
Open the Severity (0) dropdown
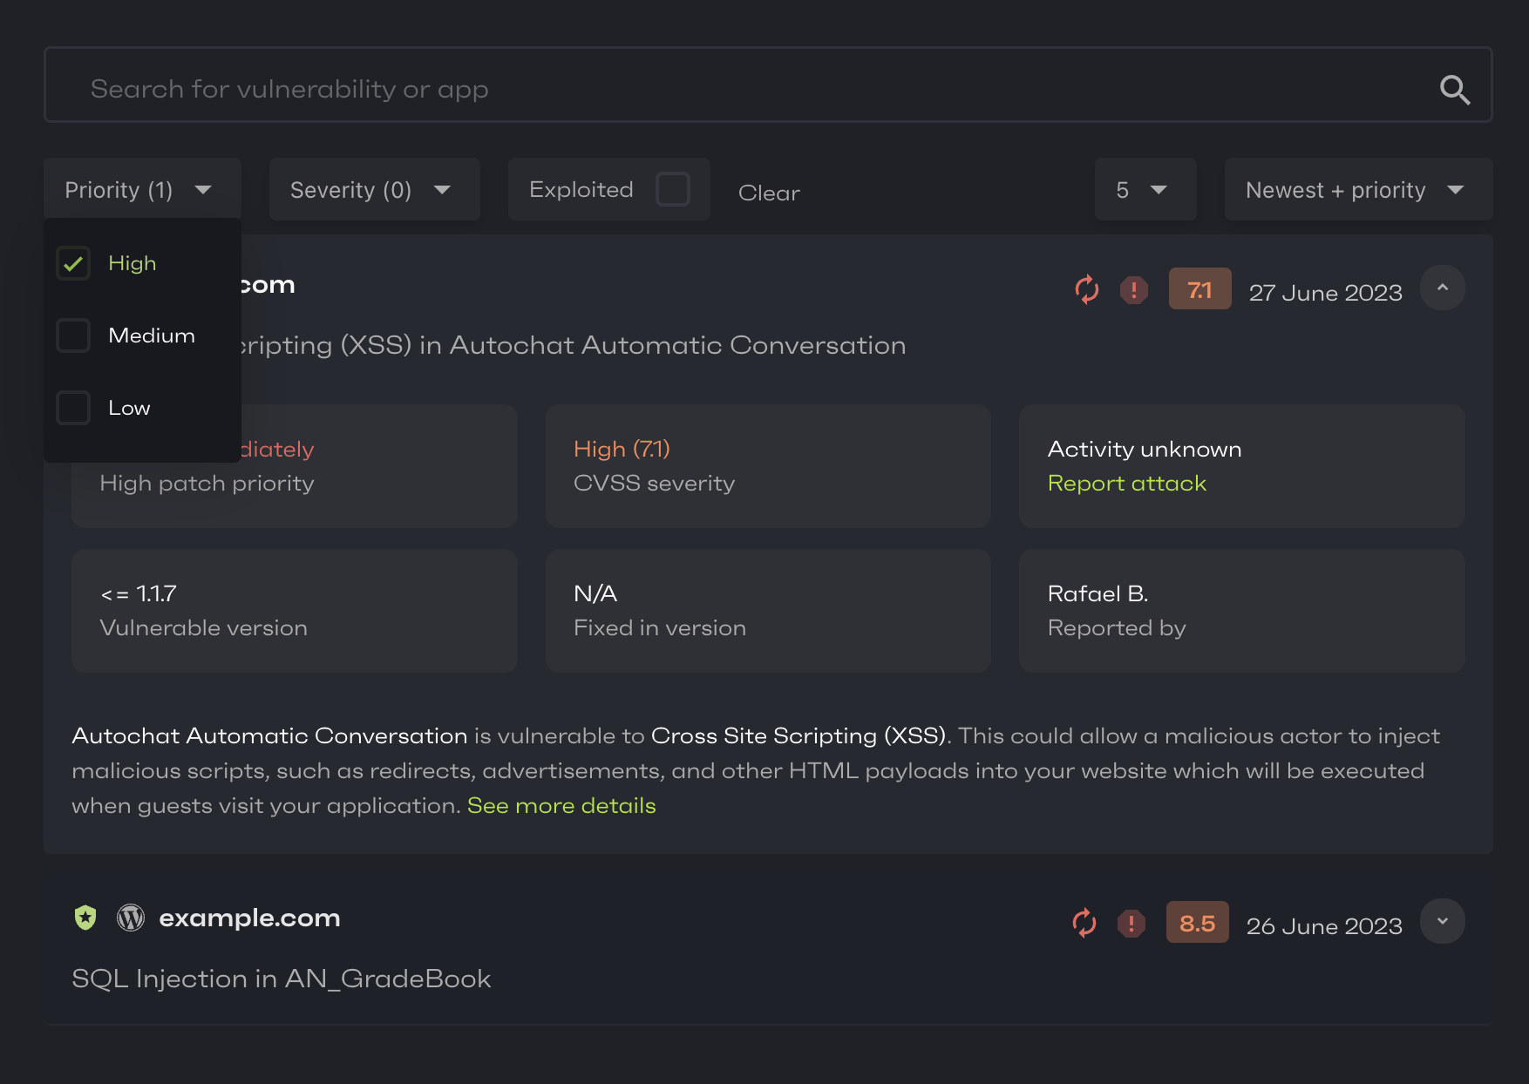point(374,189)
